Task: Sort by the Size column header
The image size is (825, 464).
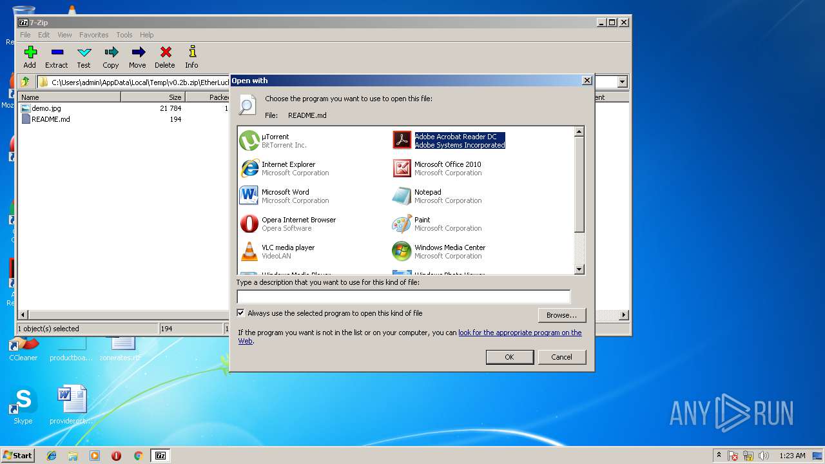Action: coord(153,97)
